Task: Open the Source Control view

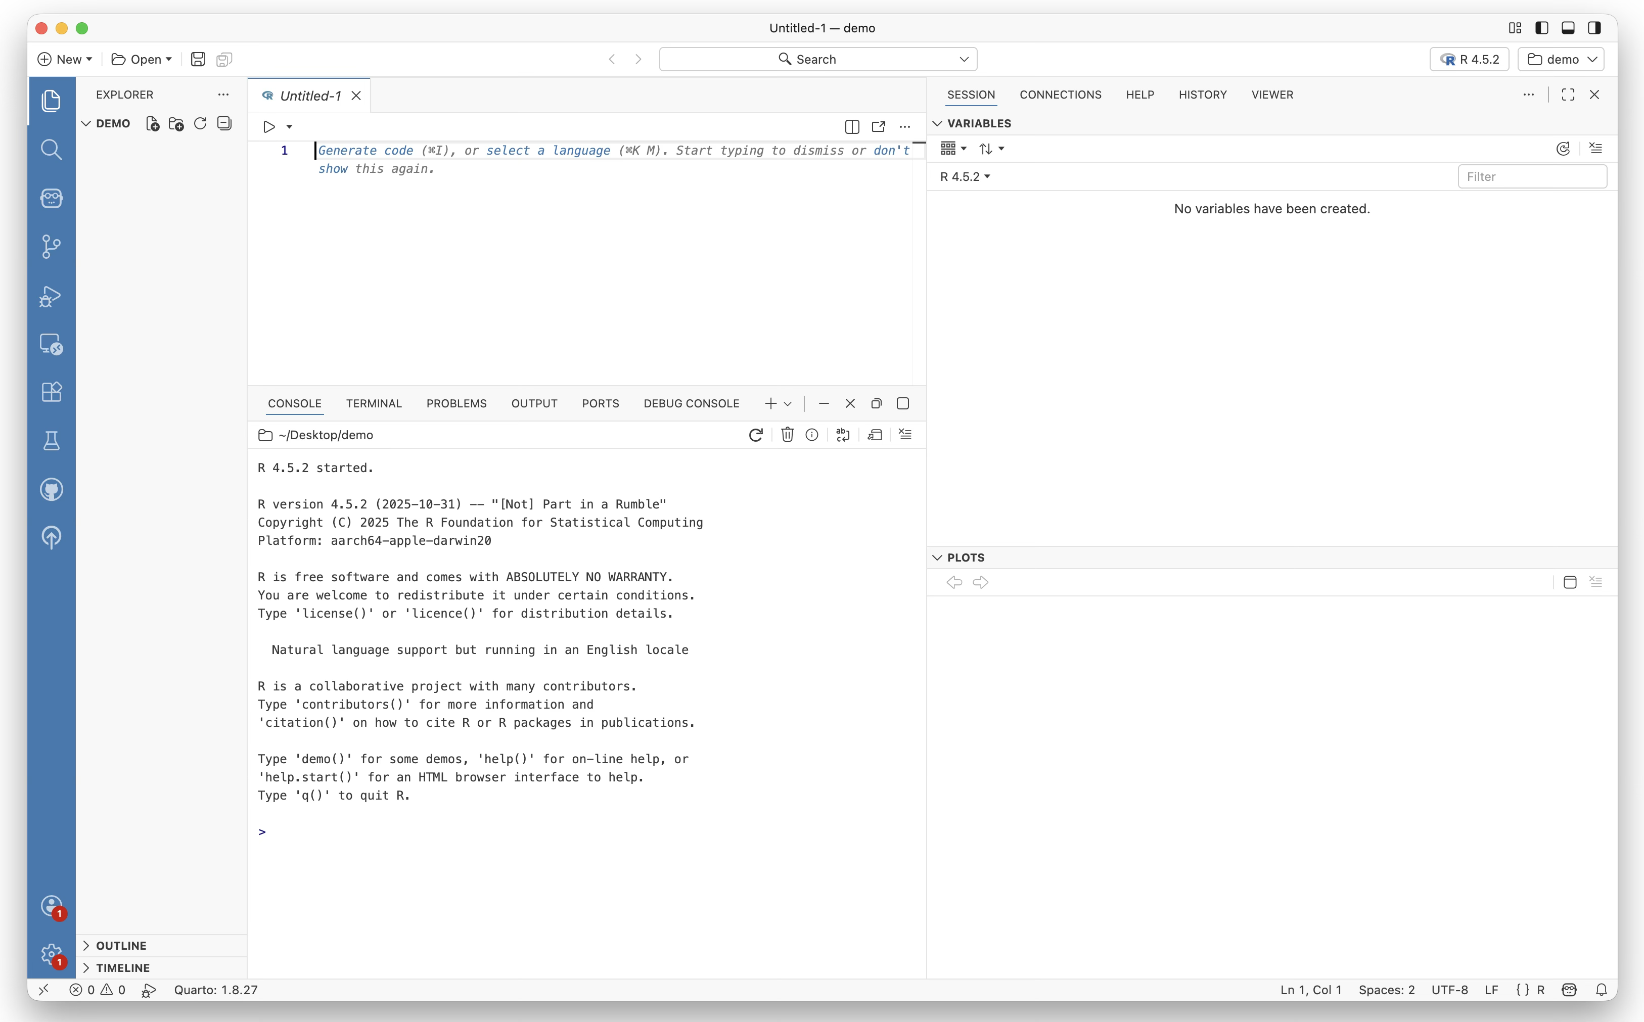Action: pyautogui.click(x=52, y=246)
